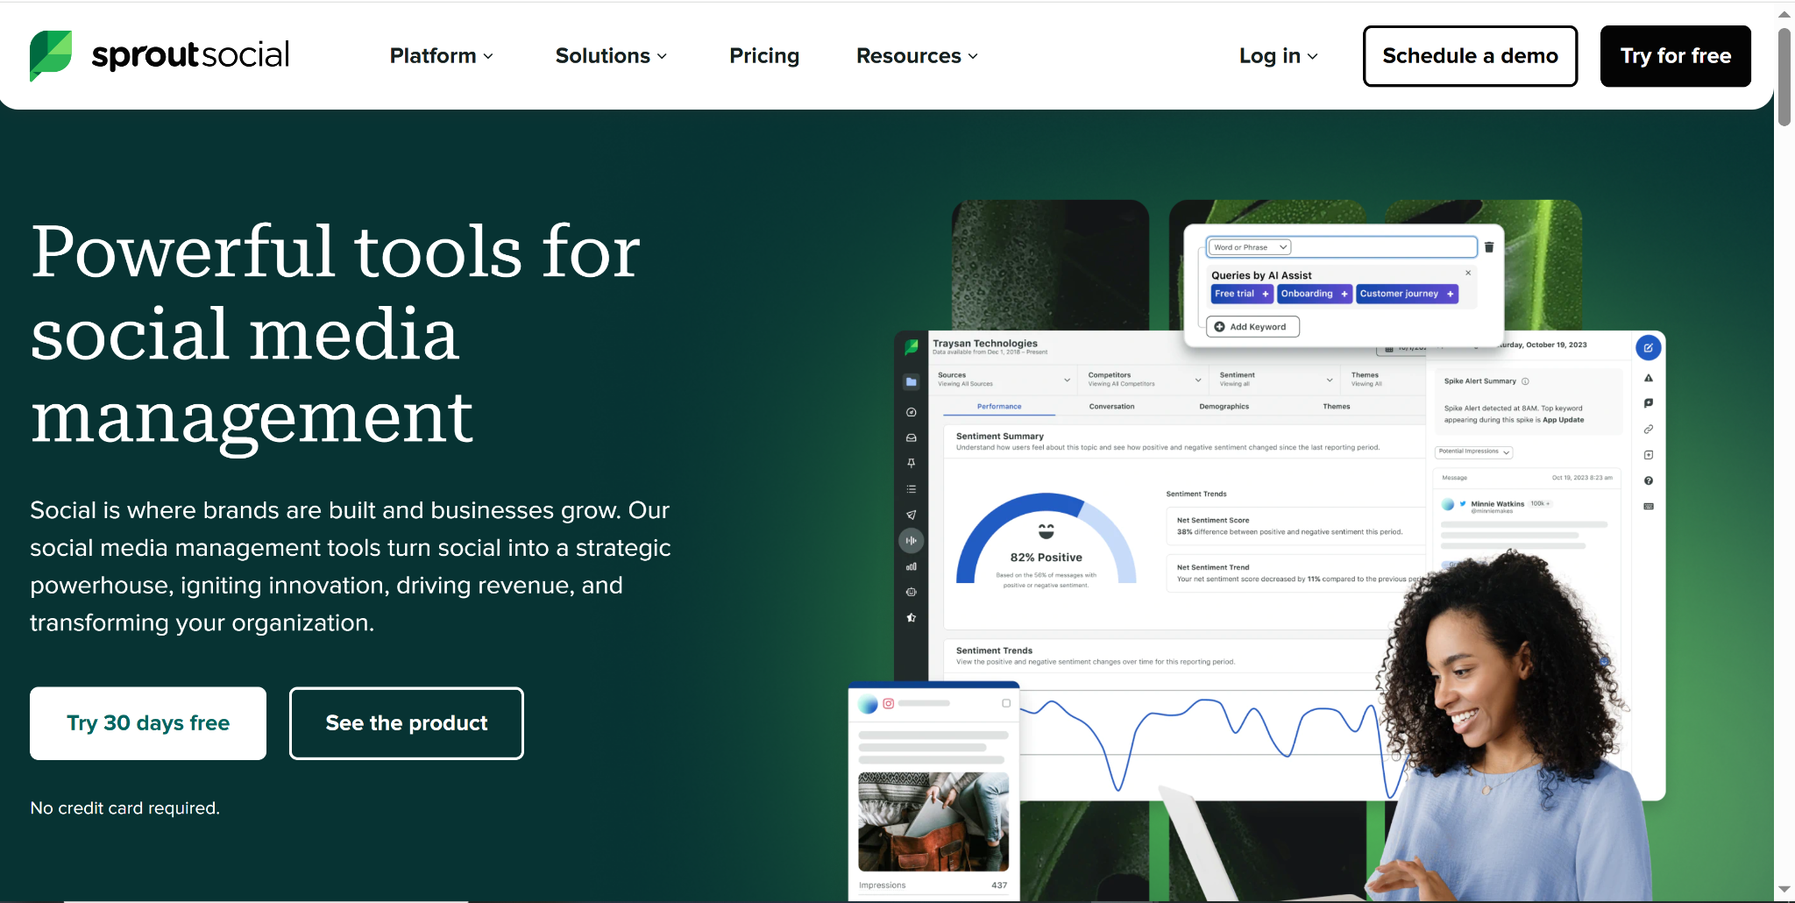Click the scrollbar down arrow
This screenshot has height=903, width=1795.
[1784, 889]
